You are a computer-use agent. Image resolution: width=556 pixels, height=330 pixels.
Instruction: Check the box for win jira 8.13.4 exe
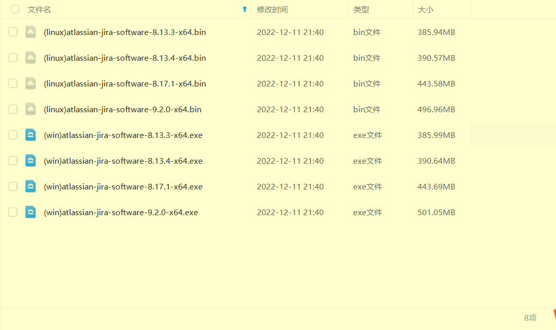[x=13, y=161]
